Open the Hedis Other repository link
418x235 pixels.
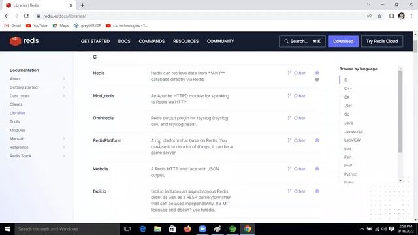pos(299,73)
